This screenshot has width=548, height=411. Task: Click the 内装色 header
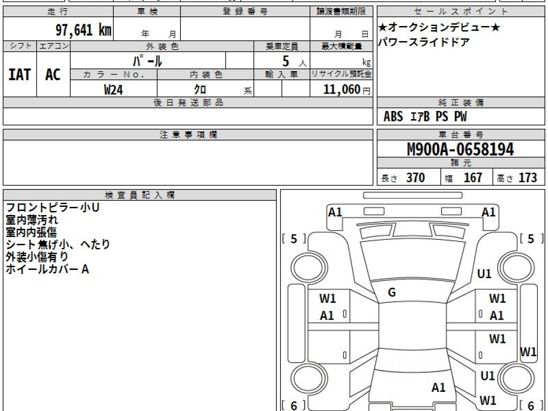[x=205, y=74]
